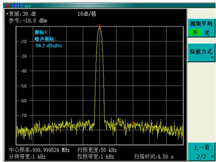Turn video averaging 关 (off)

207,33
